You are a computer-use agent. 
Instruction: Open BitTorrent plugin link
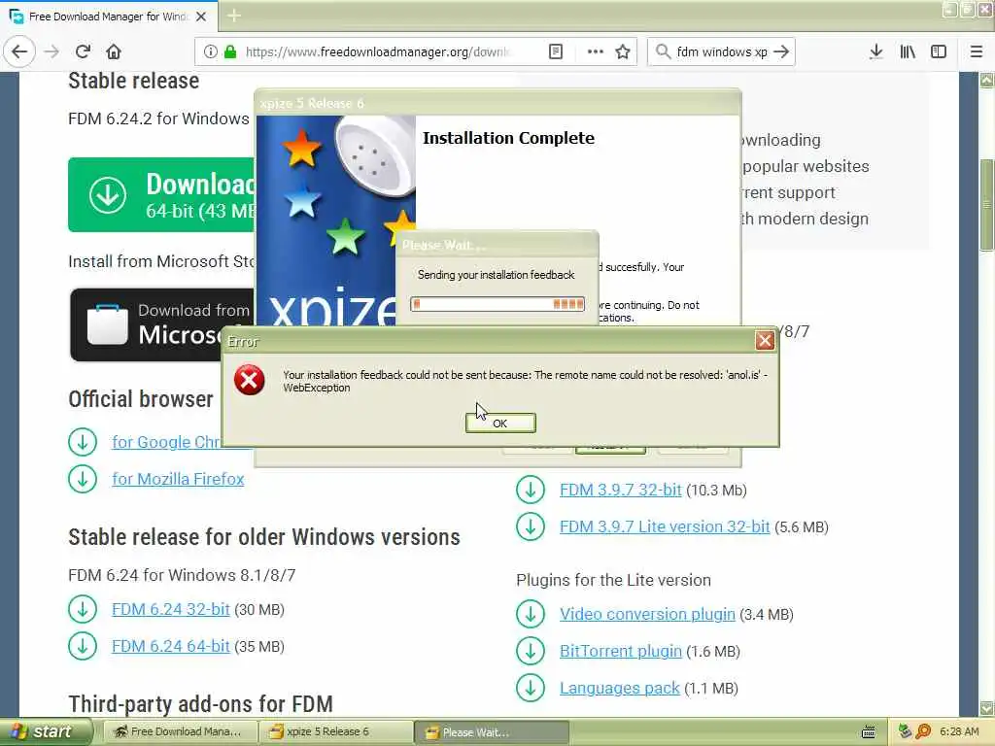(x=621, y=652)
